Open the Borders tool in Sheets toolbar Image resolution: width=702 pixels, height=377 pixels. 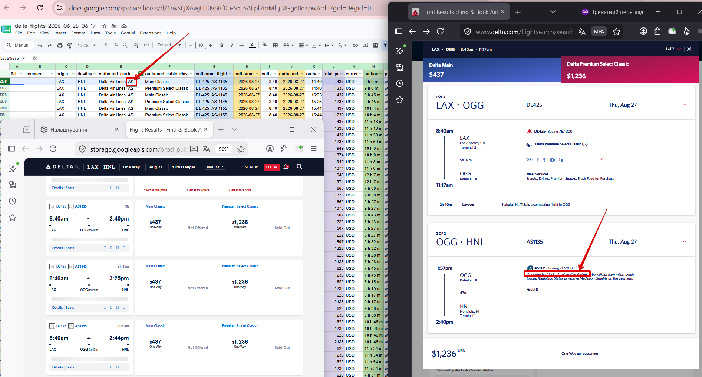pyautogui.click(x=276, y=45)
